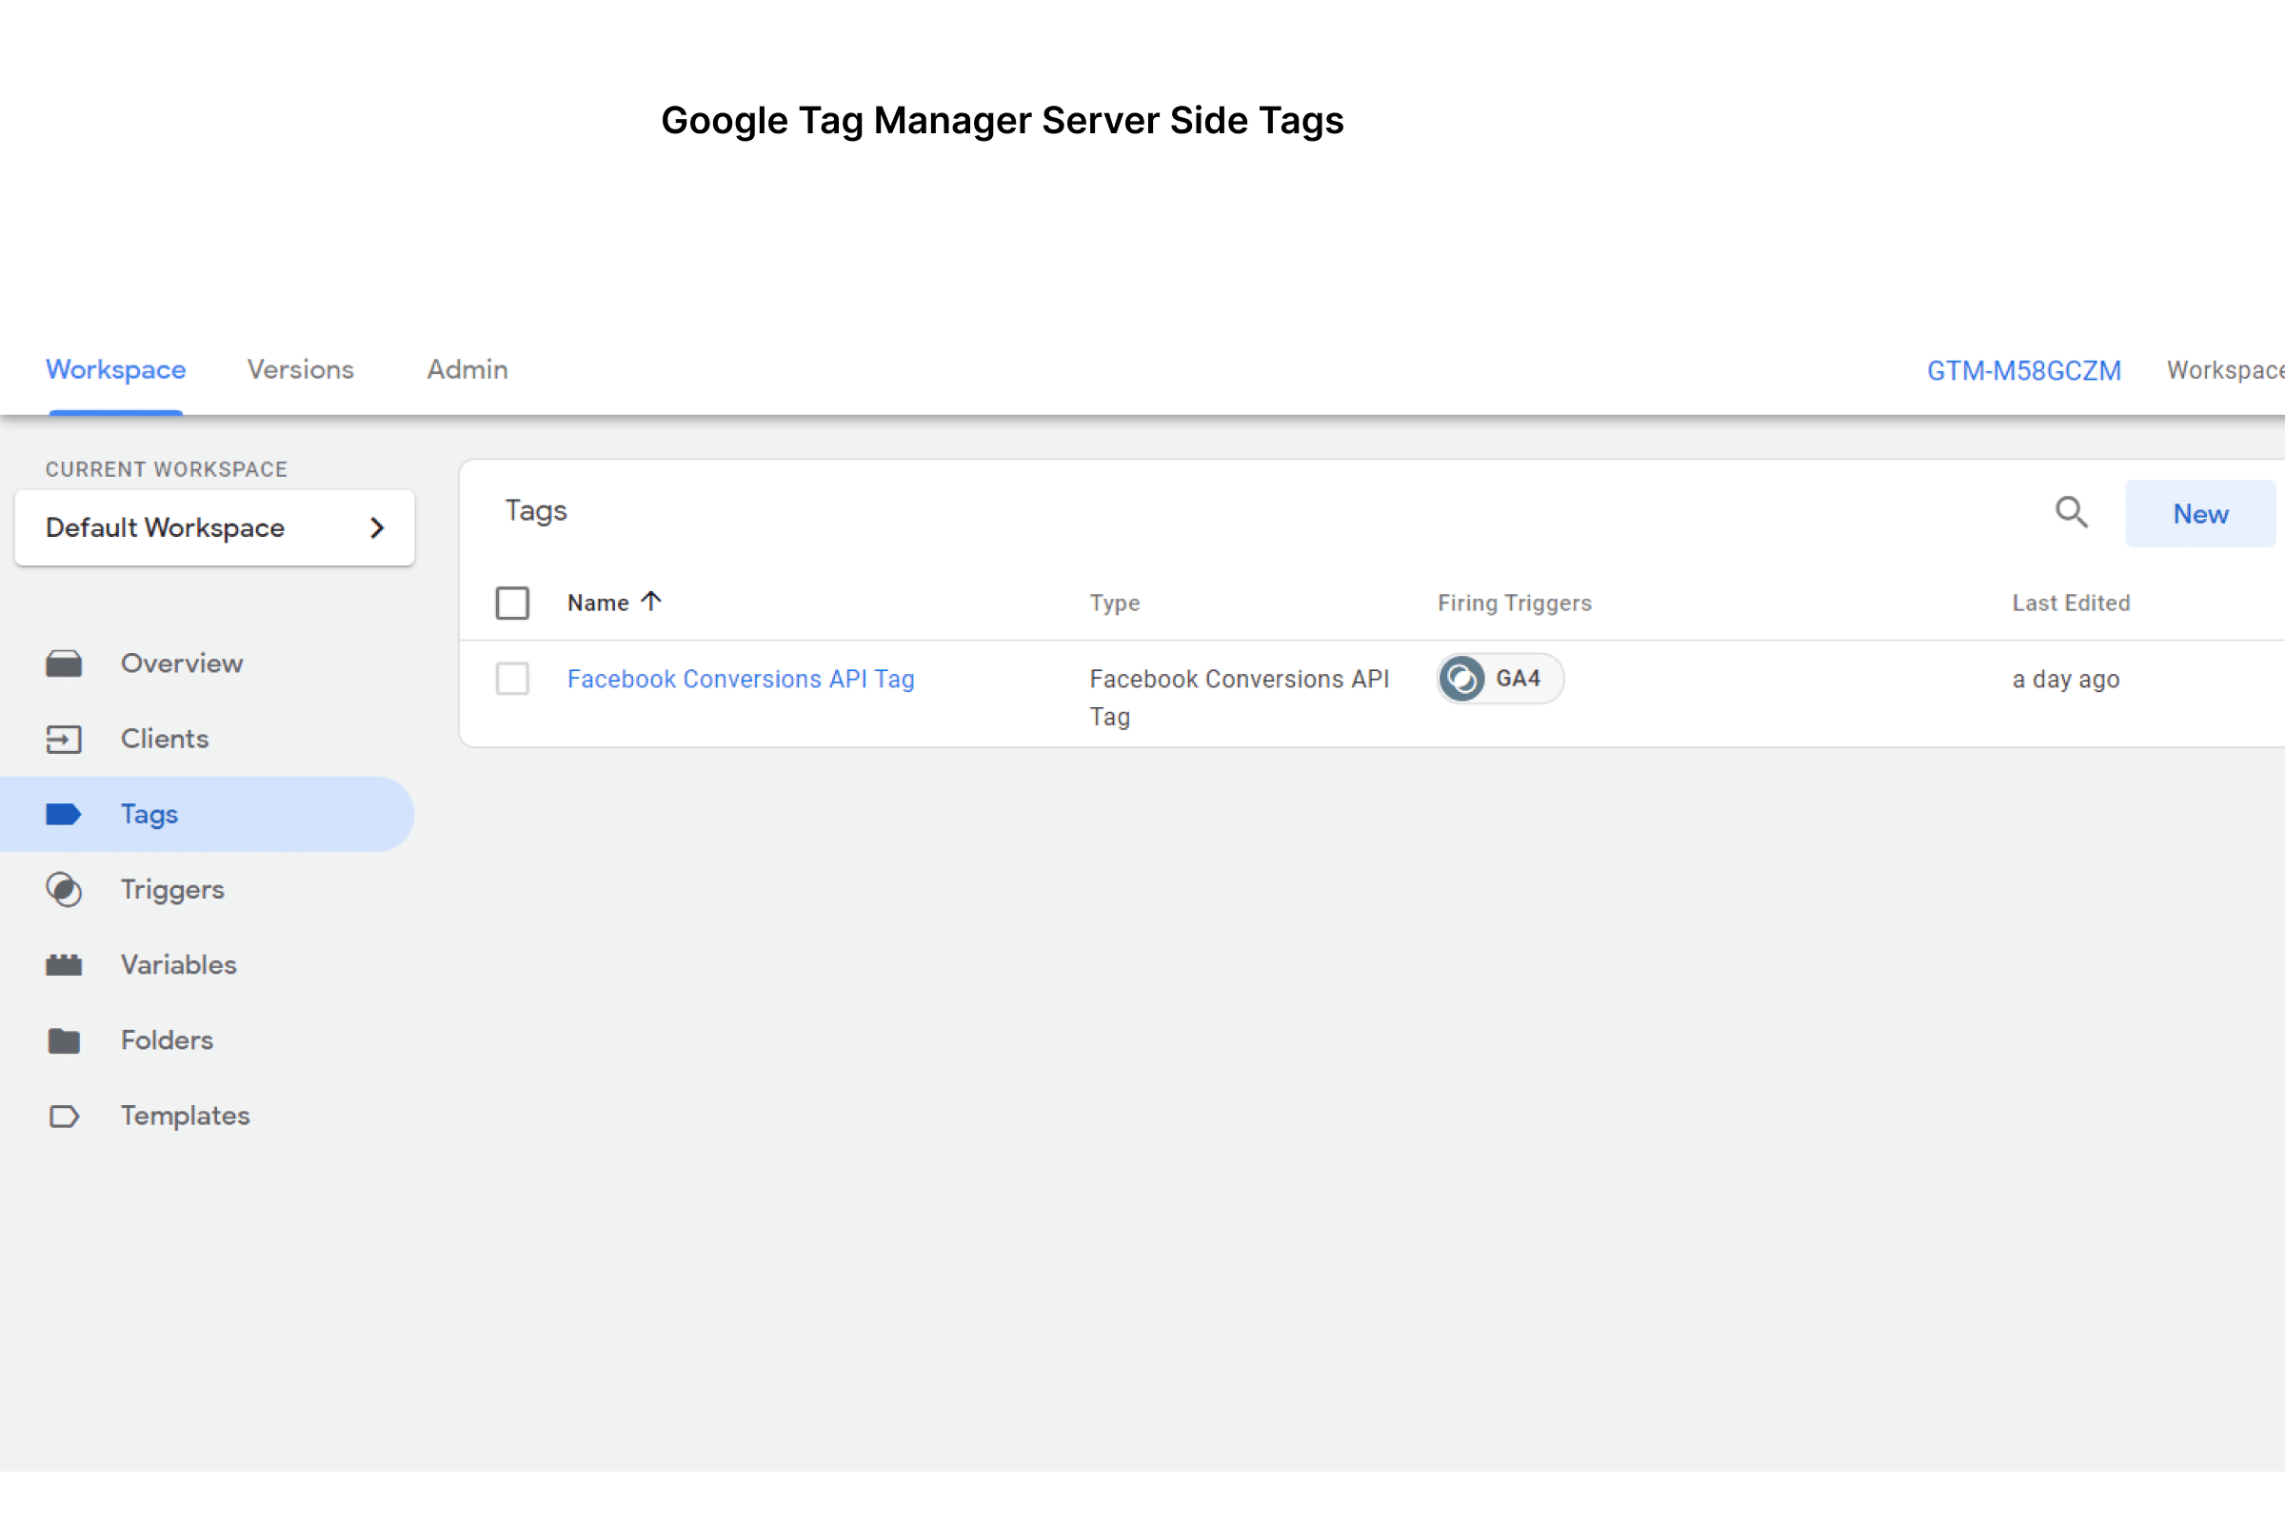Click the blue Tags label icon
The width and height of the screenshot is (2285, 1523).
64,814
